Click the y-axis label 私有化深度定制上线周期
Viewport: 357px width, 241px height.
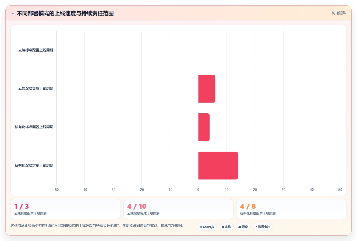point(34,166)
